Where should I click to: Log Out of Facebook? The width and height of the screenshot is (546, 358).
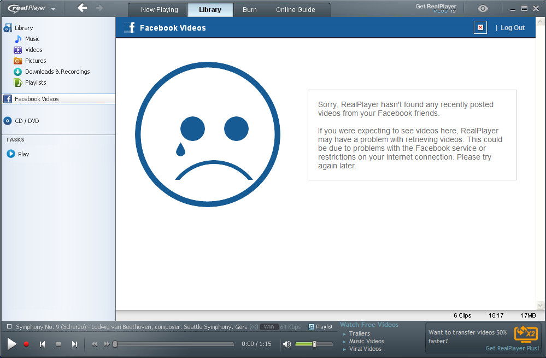coord(512,28)
